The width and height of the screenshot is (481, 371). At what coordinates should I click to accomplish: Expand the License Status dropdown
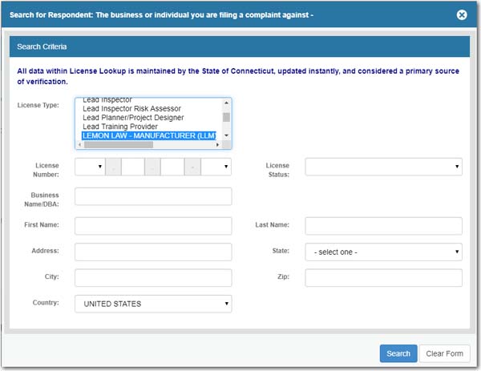coord(383,167)
